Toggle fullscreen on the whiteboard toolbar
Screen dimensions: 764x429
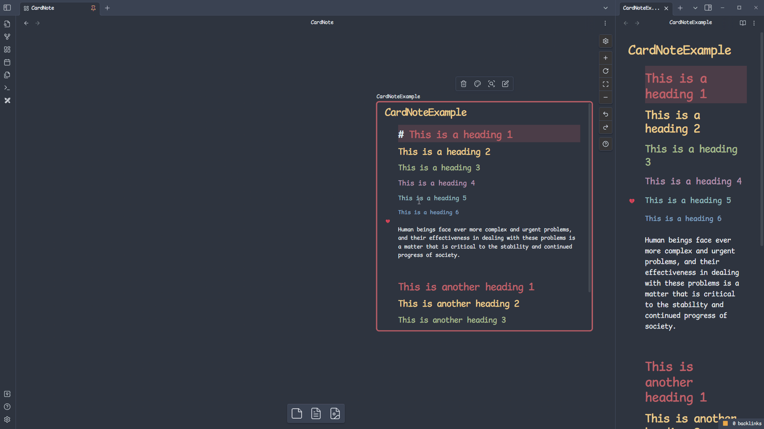coord(606,84)
